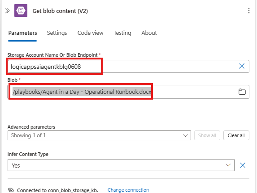Expand the Advanced parameters dropdown

click(x=99, y=135)
